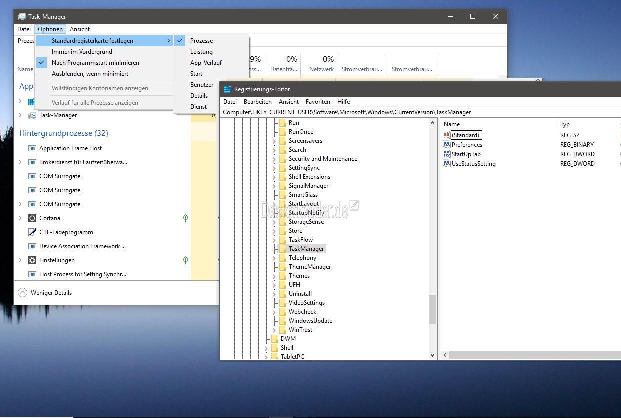
Task: Click the Cortana circle icon
Action: 32,218
